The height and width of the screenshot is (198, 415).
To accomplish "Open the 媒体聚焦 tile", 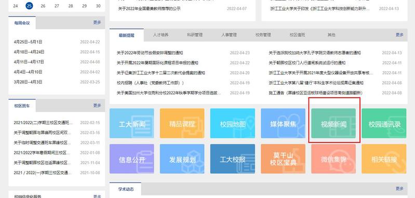I will [x=283, y=123].
